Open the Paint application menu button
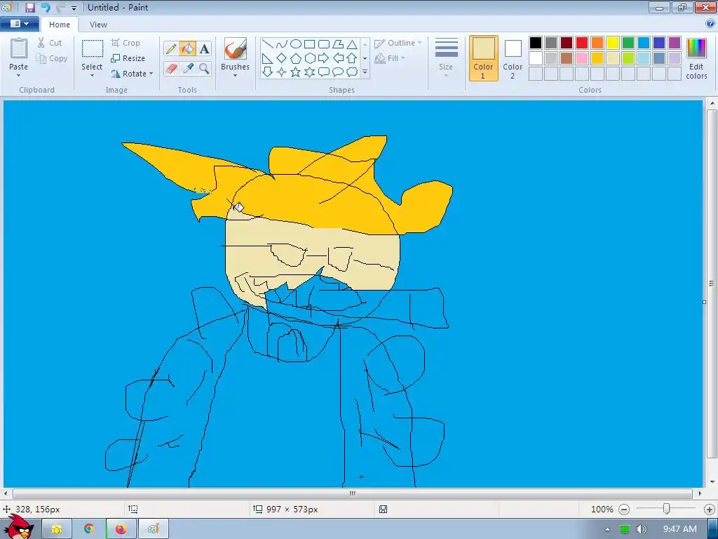718x539 pixels. pos(19,23)
